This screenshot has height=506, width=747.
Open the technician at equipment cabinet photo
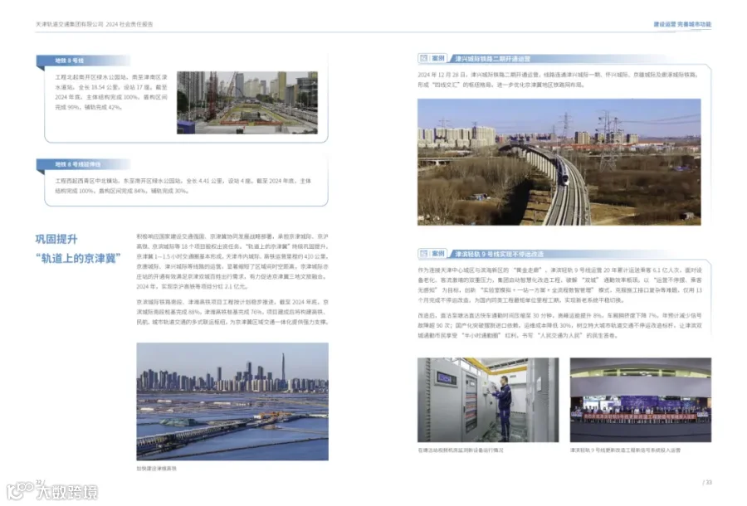point(488,400)
